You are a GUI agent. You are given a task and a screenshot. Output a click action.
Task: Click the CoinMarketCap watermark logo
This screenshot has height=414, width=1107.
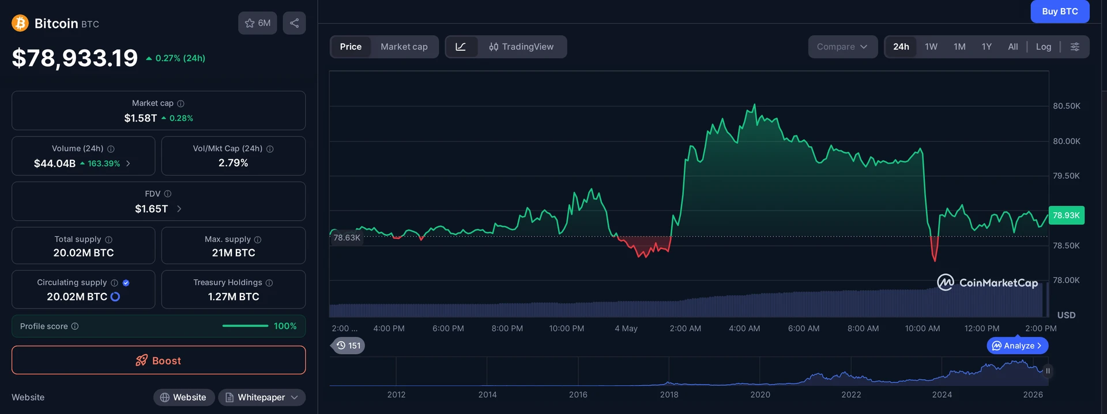[x=987, y=283]
